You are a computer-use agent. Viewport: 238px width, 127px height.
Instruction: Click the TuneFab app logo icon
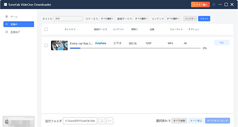point(5,4)
